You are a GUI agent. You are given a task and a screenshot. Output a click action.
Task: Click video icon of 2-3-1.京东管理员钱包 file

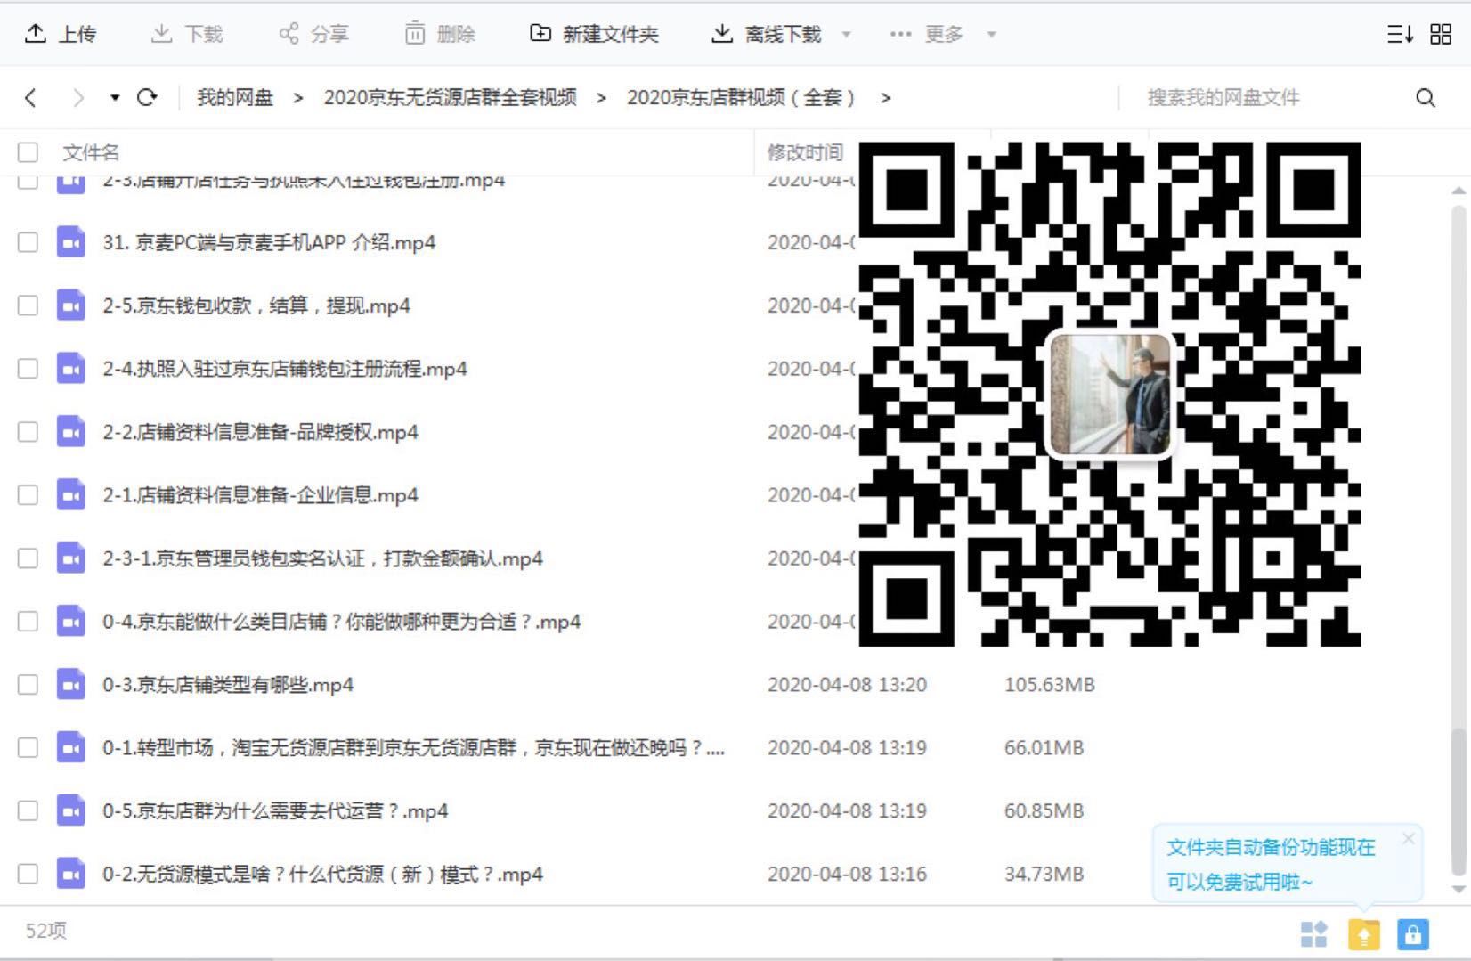coord(71,558)
